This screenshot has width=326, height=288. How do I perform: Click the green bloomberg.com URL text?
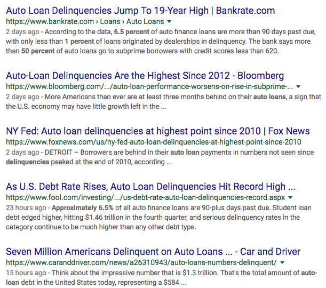[149, 86]
